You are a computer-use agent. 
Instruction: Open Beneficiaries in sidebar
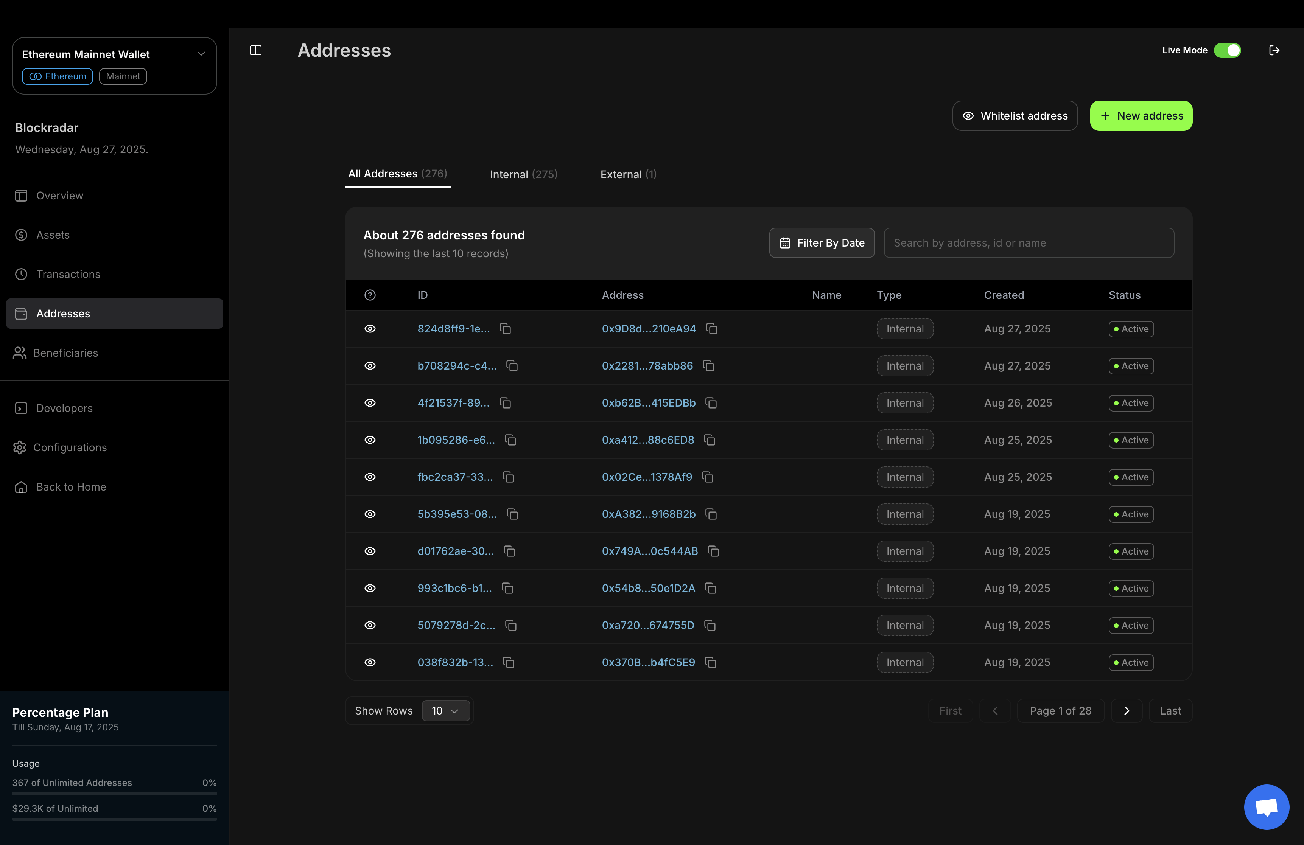(x=115, y=353)
